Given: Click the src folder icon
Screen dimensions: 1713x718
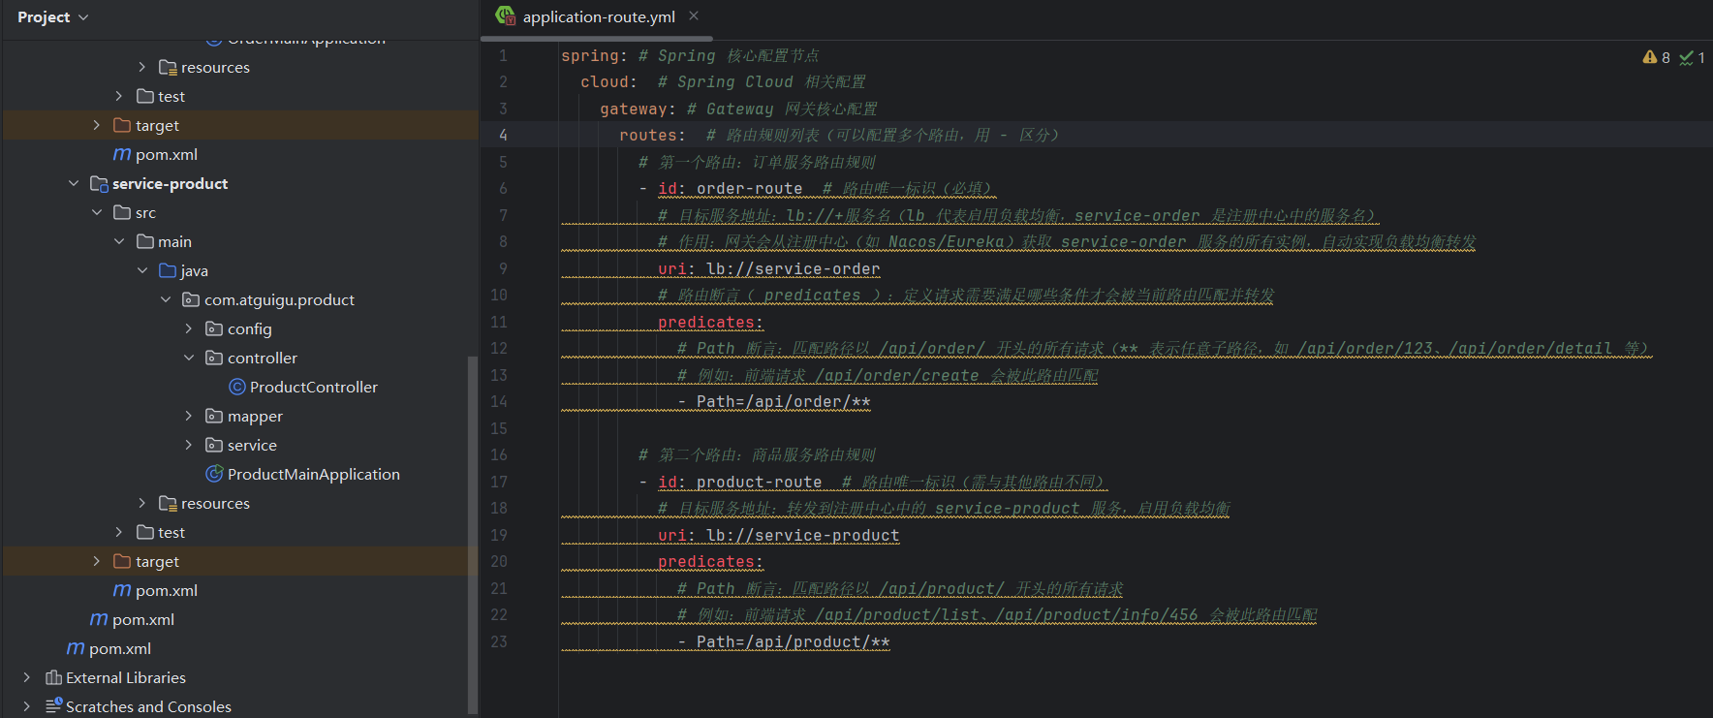Looking at the screenshot, I should point(122,212).
